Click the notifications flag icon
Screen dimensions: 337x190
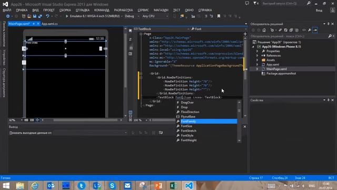coord(256,3)
